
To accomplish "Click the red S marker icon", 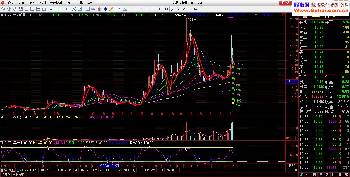I will 99,9.
